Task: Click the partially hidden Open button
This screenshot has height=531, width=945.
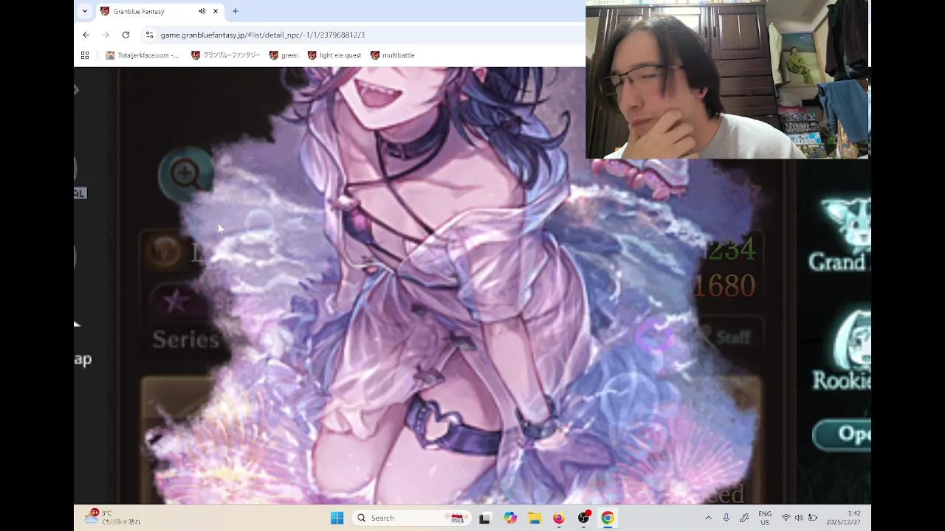Action: click(x=842, y=434)
